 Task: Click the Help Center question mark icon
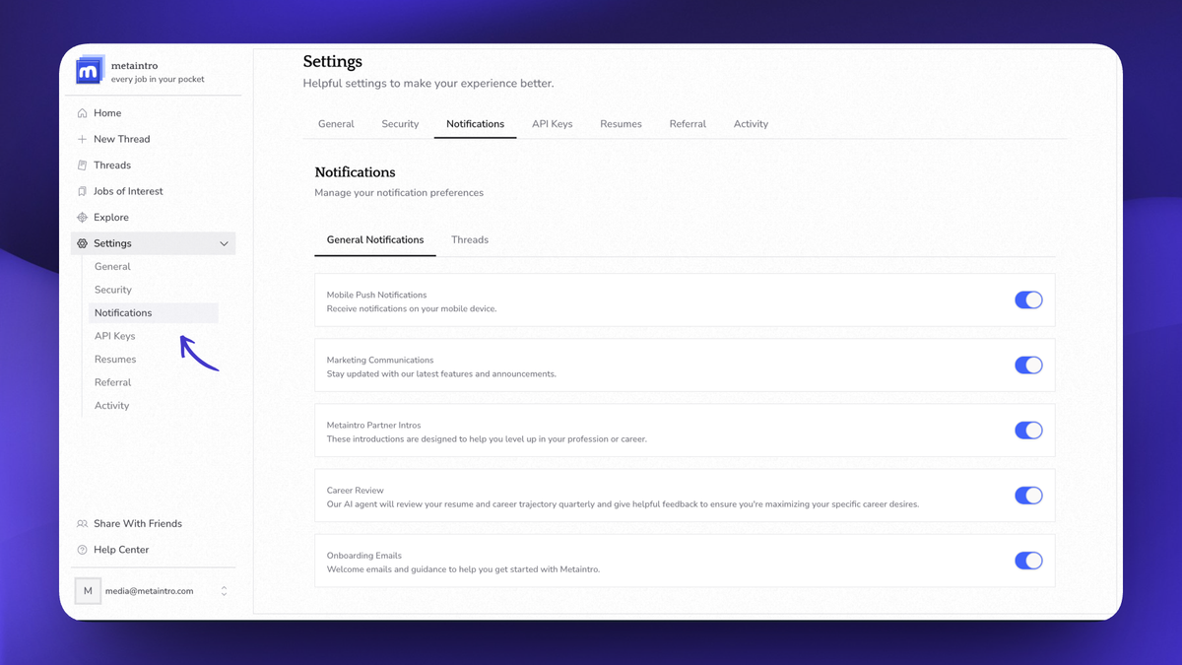click(x=83, y=550)
